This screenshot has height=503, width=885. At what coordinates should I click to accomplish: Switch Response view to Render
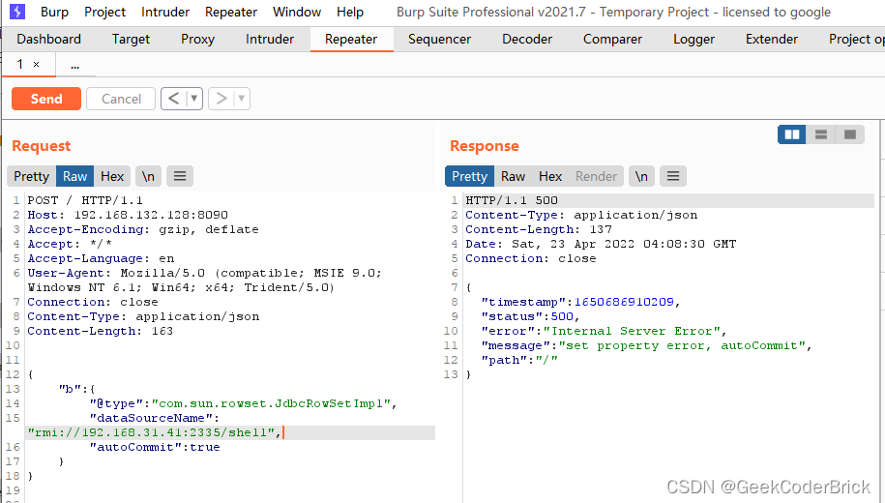(596, 176)
